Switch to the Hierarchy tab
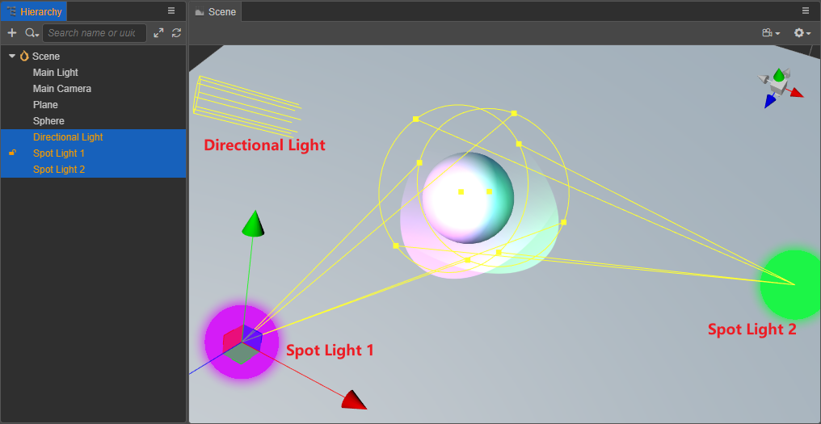 click(35, 11)
